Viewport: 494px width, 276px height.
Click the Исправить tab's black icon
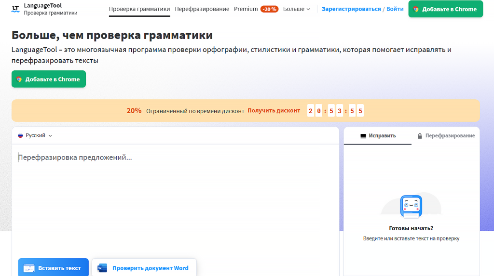363,136
